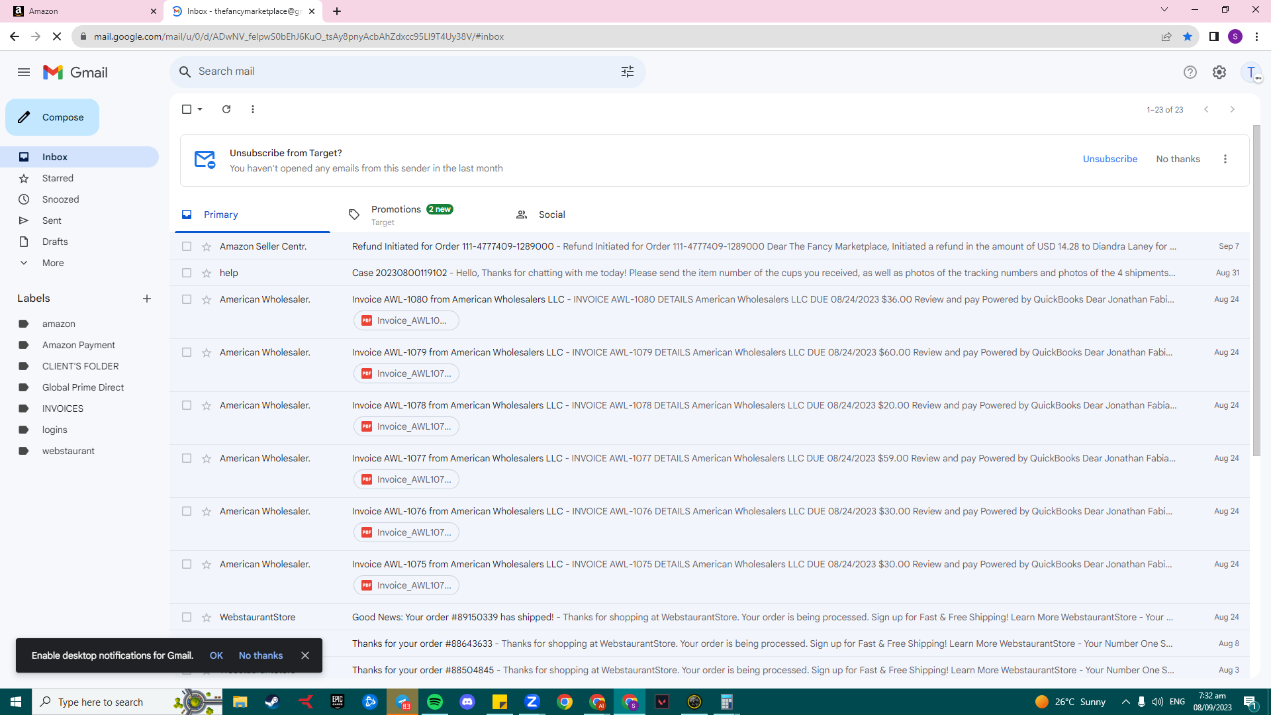
Task: Show hidden system tray icons
Action: tap(1126, 702)
